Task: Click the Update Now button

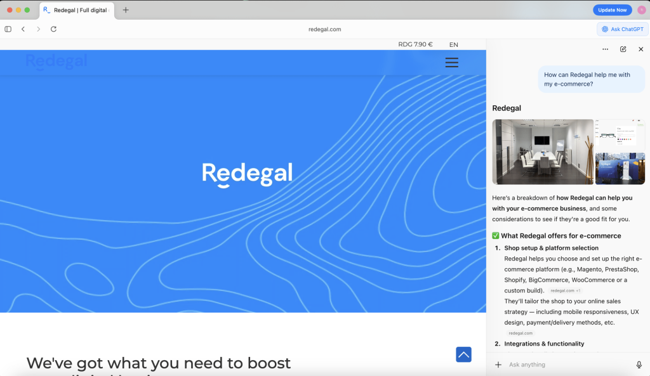Action: pos(611,10)
